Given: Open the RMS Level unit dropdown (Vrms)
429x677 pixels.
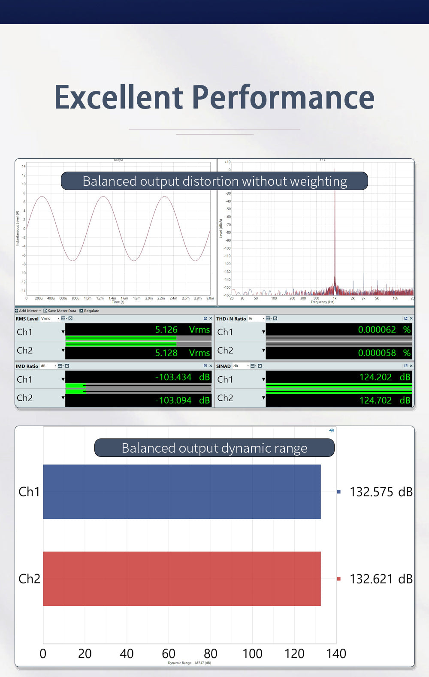Looking at the screenshot, I should tap(50, 318).
